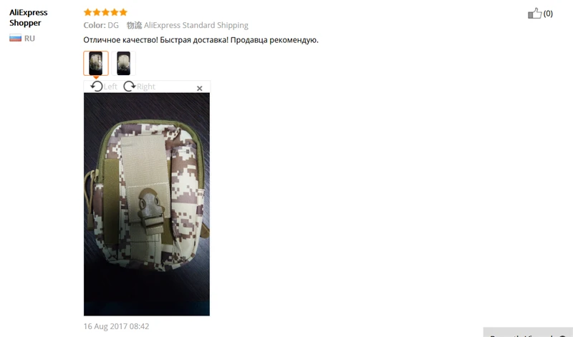Click the review date 16 Aug 2017
573x337 pixels.
[x=116, y=326]
